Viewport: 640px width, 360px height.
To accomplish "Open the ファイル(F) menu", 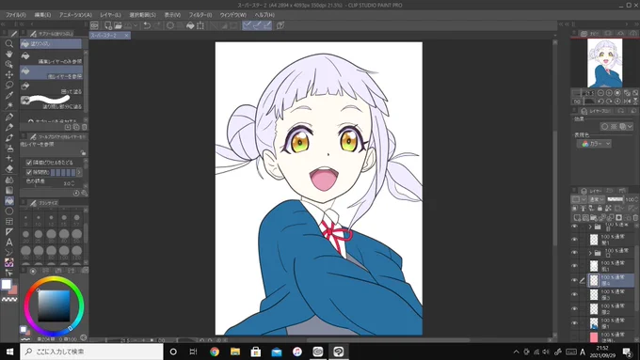I will (15, 15).
